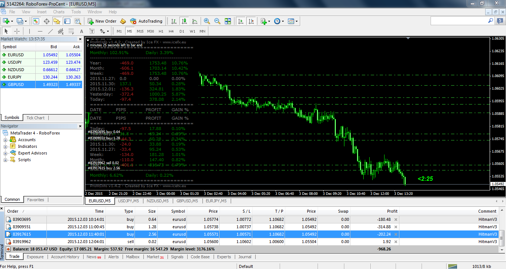The height and width of the screenshot is (269, 506).
Task: Switch chart to H1 timeframe
Action: pos(161,31)
